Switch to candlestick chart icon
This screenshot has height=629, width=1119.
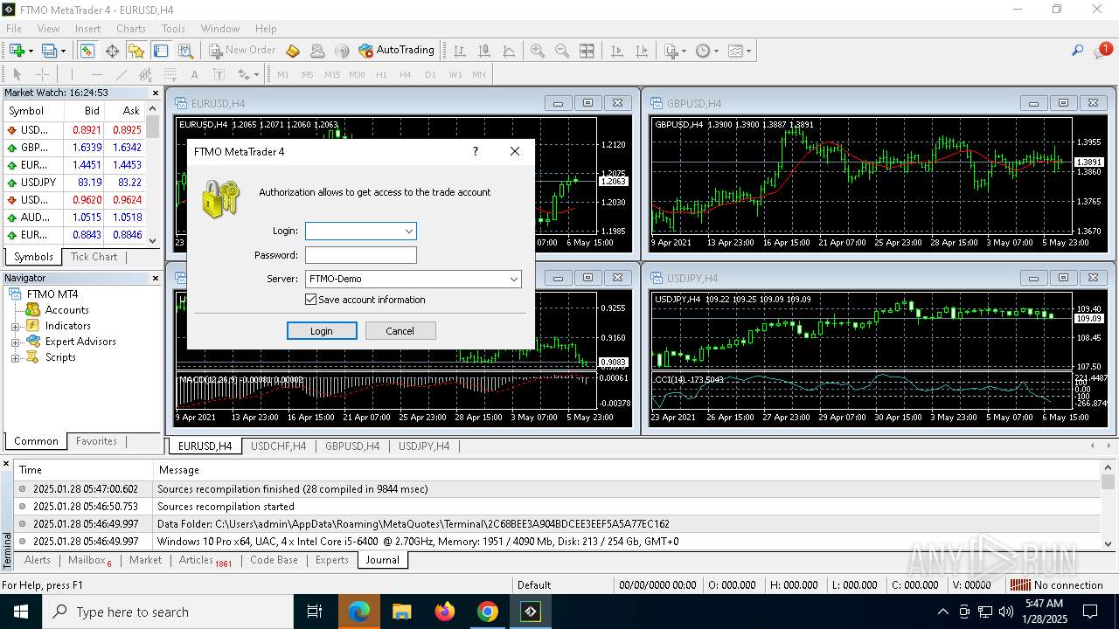pyautogui.click(x=483, y=51)
